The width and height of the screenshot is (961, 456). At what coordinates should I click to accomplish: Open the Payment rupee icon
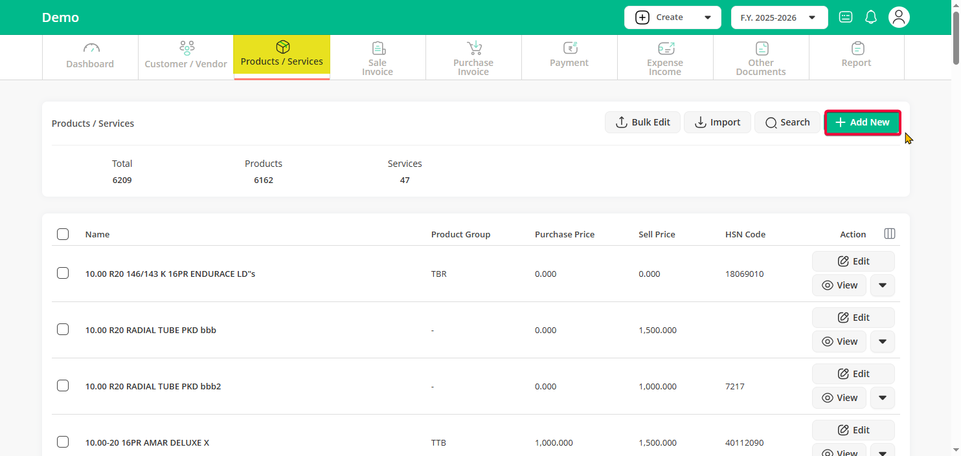[569, 48]
